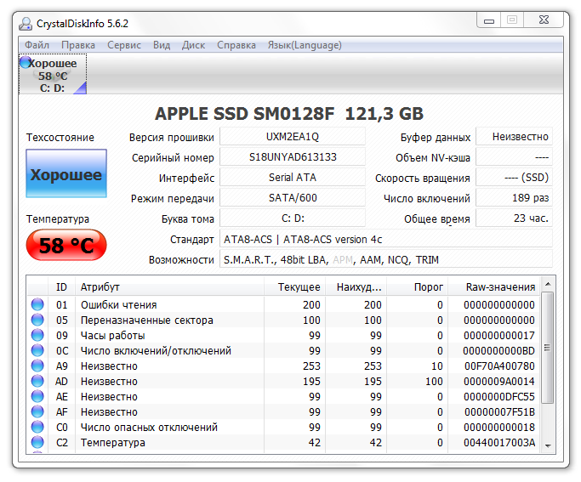This screenshot has width=581, height=482.
Task: Click the raw value 0000000DFC55
Action: point(499,396)
